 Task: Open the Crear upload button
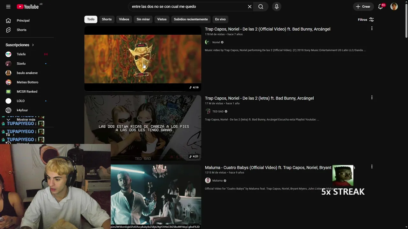(x=363, y=7)
